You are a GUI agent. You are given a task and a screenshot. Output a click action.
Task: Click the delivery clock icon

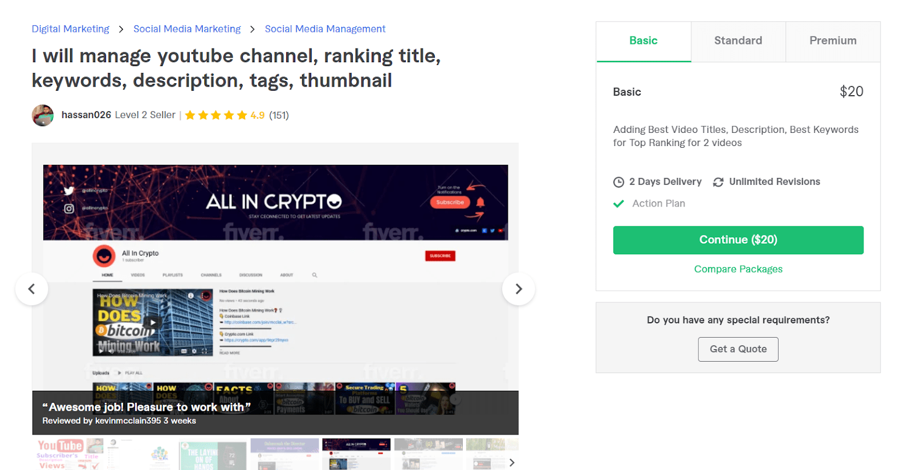[x=618, y=182]
